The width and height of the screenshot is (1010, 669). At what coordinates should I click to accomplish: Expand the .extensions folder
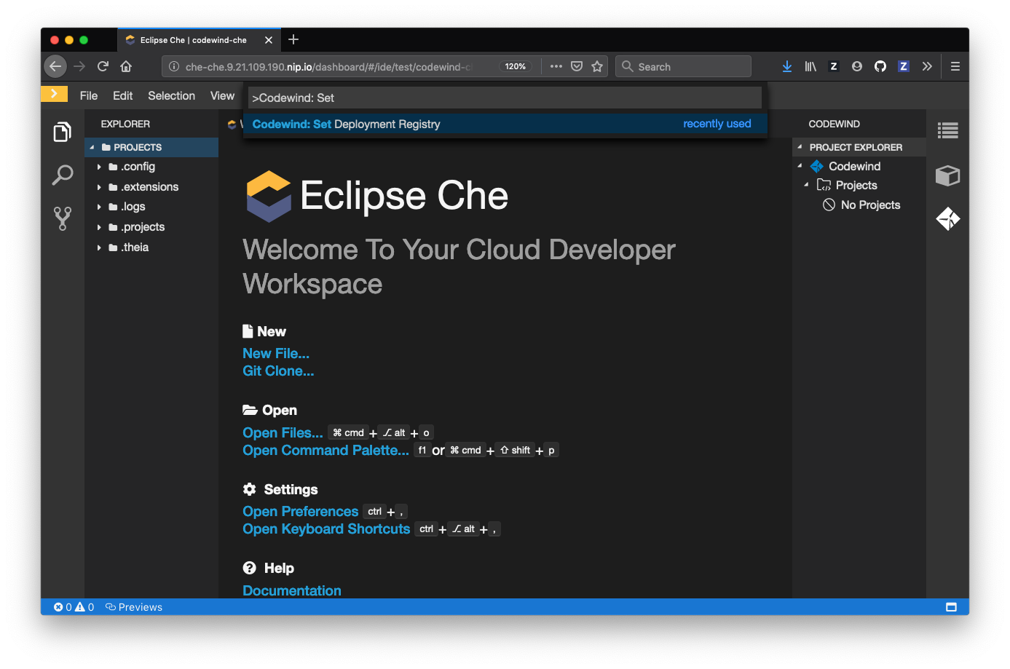coord(99,187)
